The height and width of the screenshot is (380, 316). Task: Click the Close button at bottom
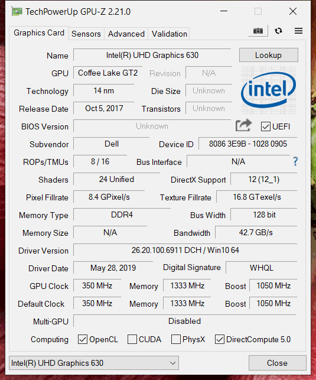pos(277,363)
